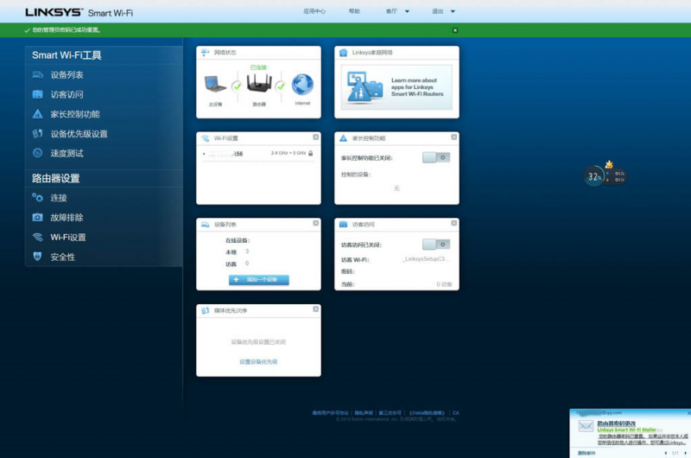
Task: Expand the 退出 dropdown arrow
Action: [x=453, y=11]
